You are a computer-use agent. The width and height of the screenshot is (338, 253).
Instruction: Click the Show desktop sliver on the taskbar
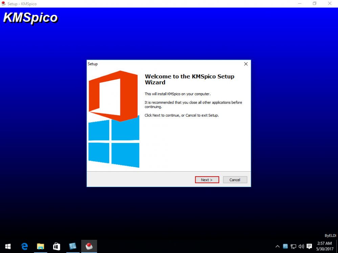(x=337, y=247)
